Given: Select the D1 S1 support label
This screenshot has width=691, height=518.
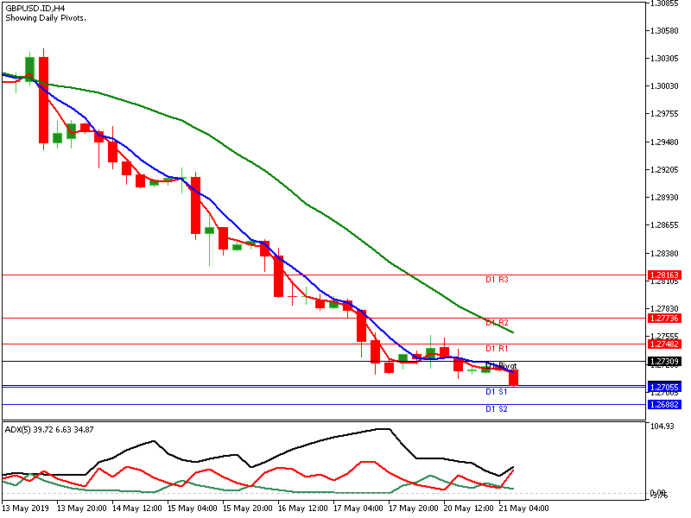Looking at the screenshot, I should point(497,391).
